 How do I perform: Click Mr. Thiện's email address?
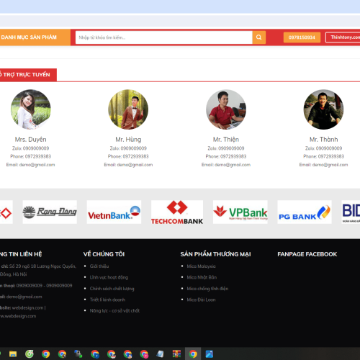pyautogui.click(x=233, y=165)
